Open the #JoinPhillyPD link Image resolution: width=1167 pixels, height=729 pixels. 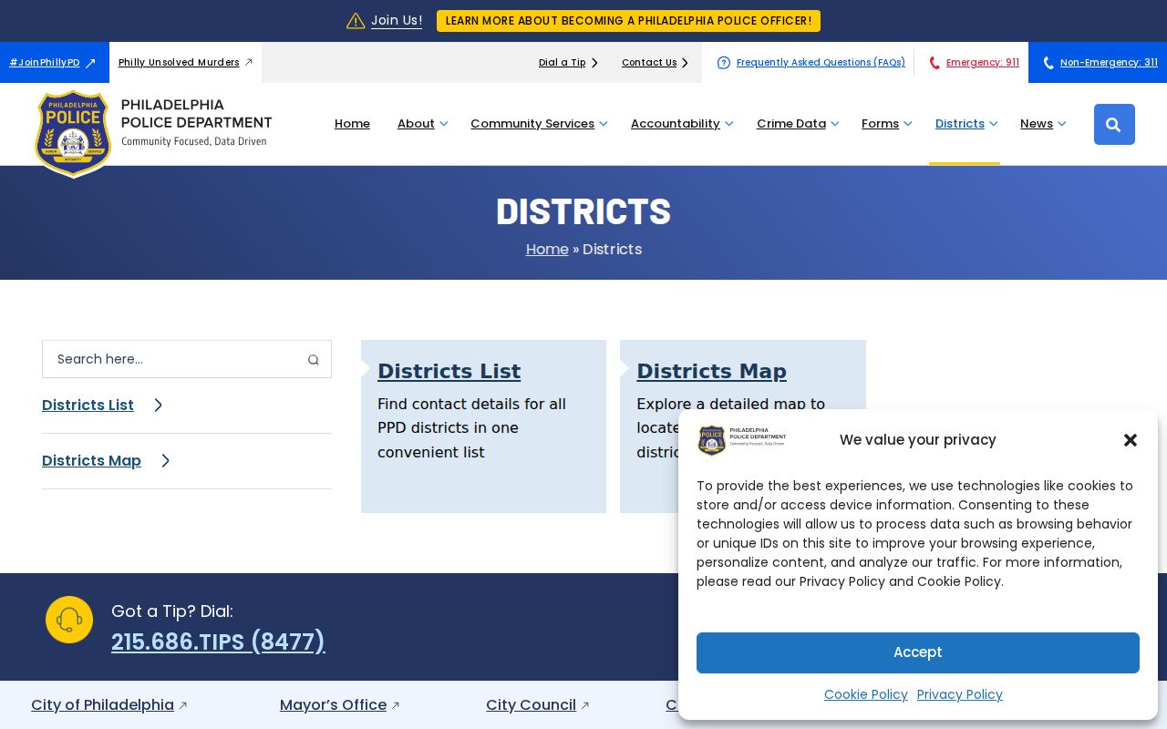tap(45, 63)
